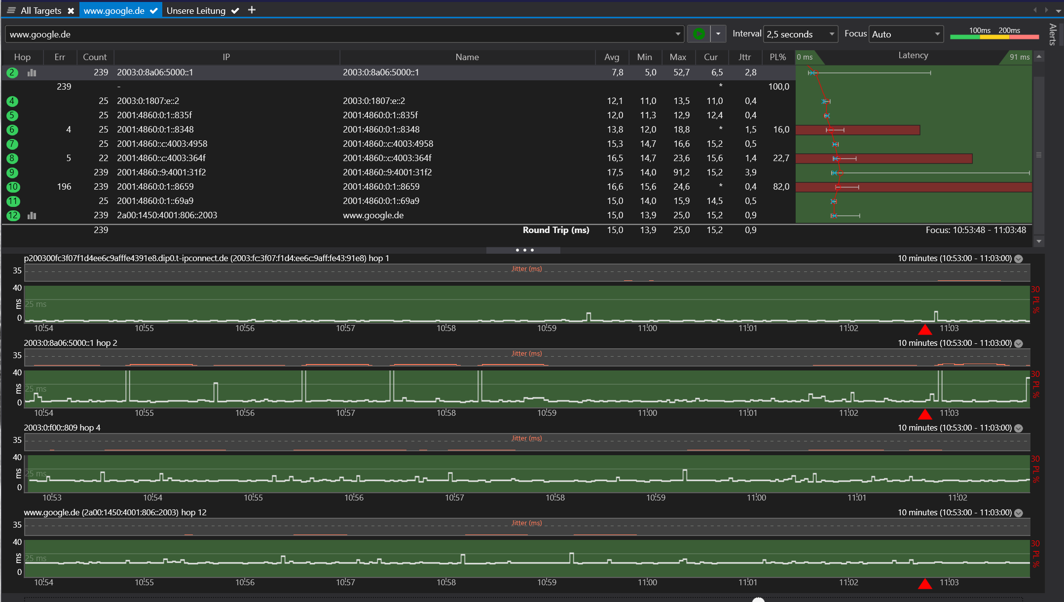The height and width of the screenshot is (602, 1064).
Task: Click the Avg column header
Action: click(612, 57)
